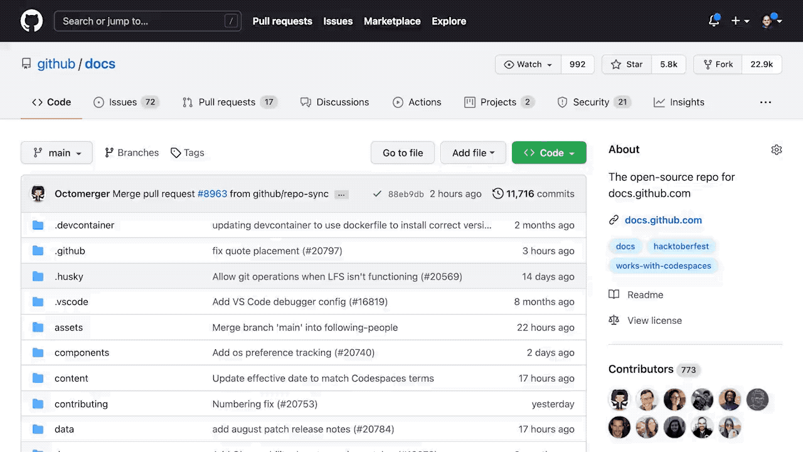Open the user avatar menu

click(x=771, y=21)
